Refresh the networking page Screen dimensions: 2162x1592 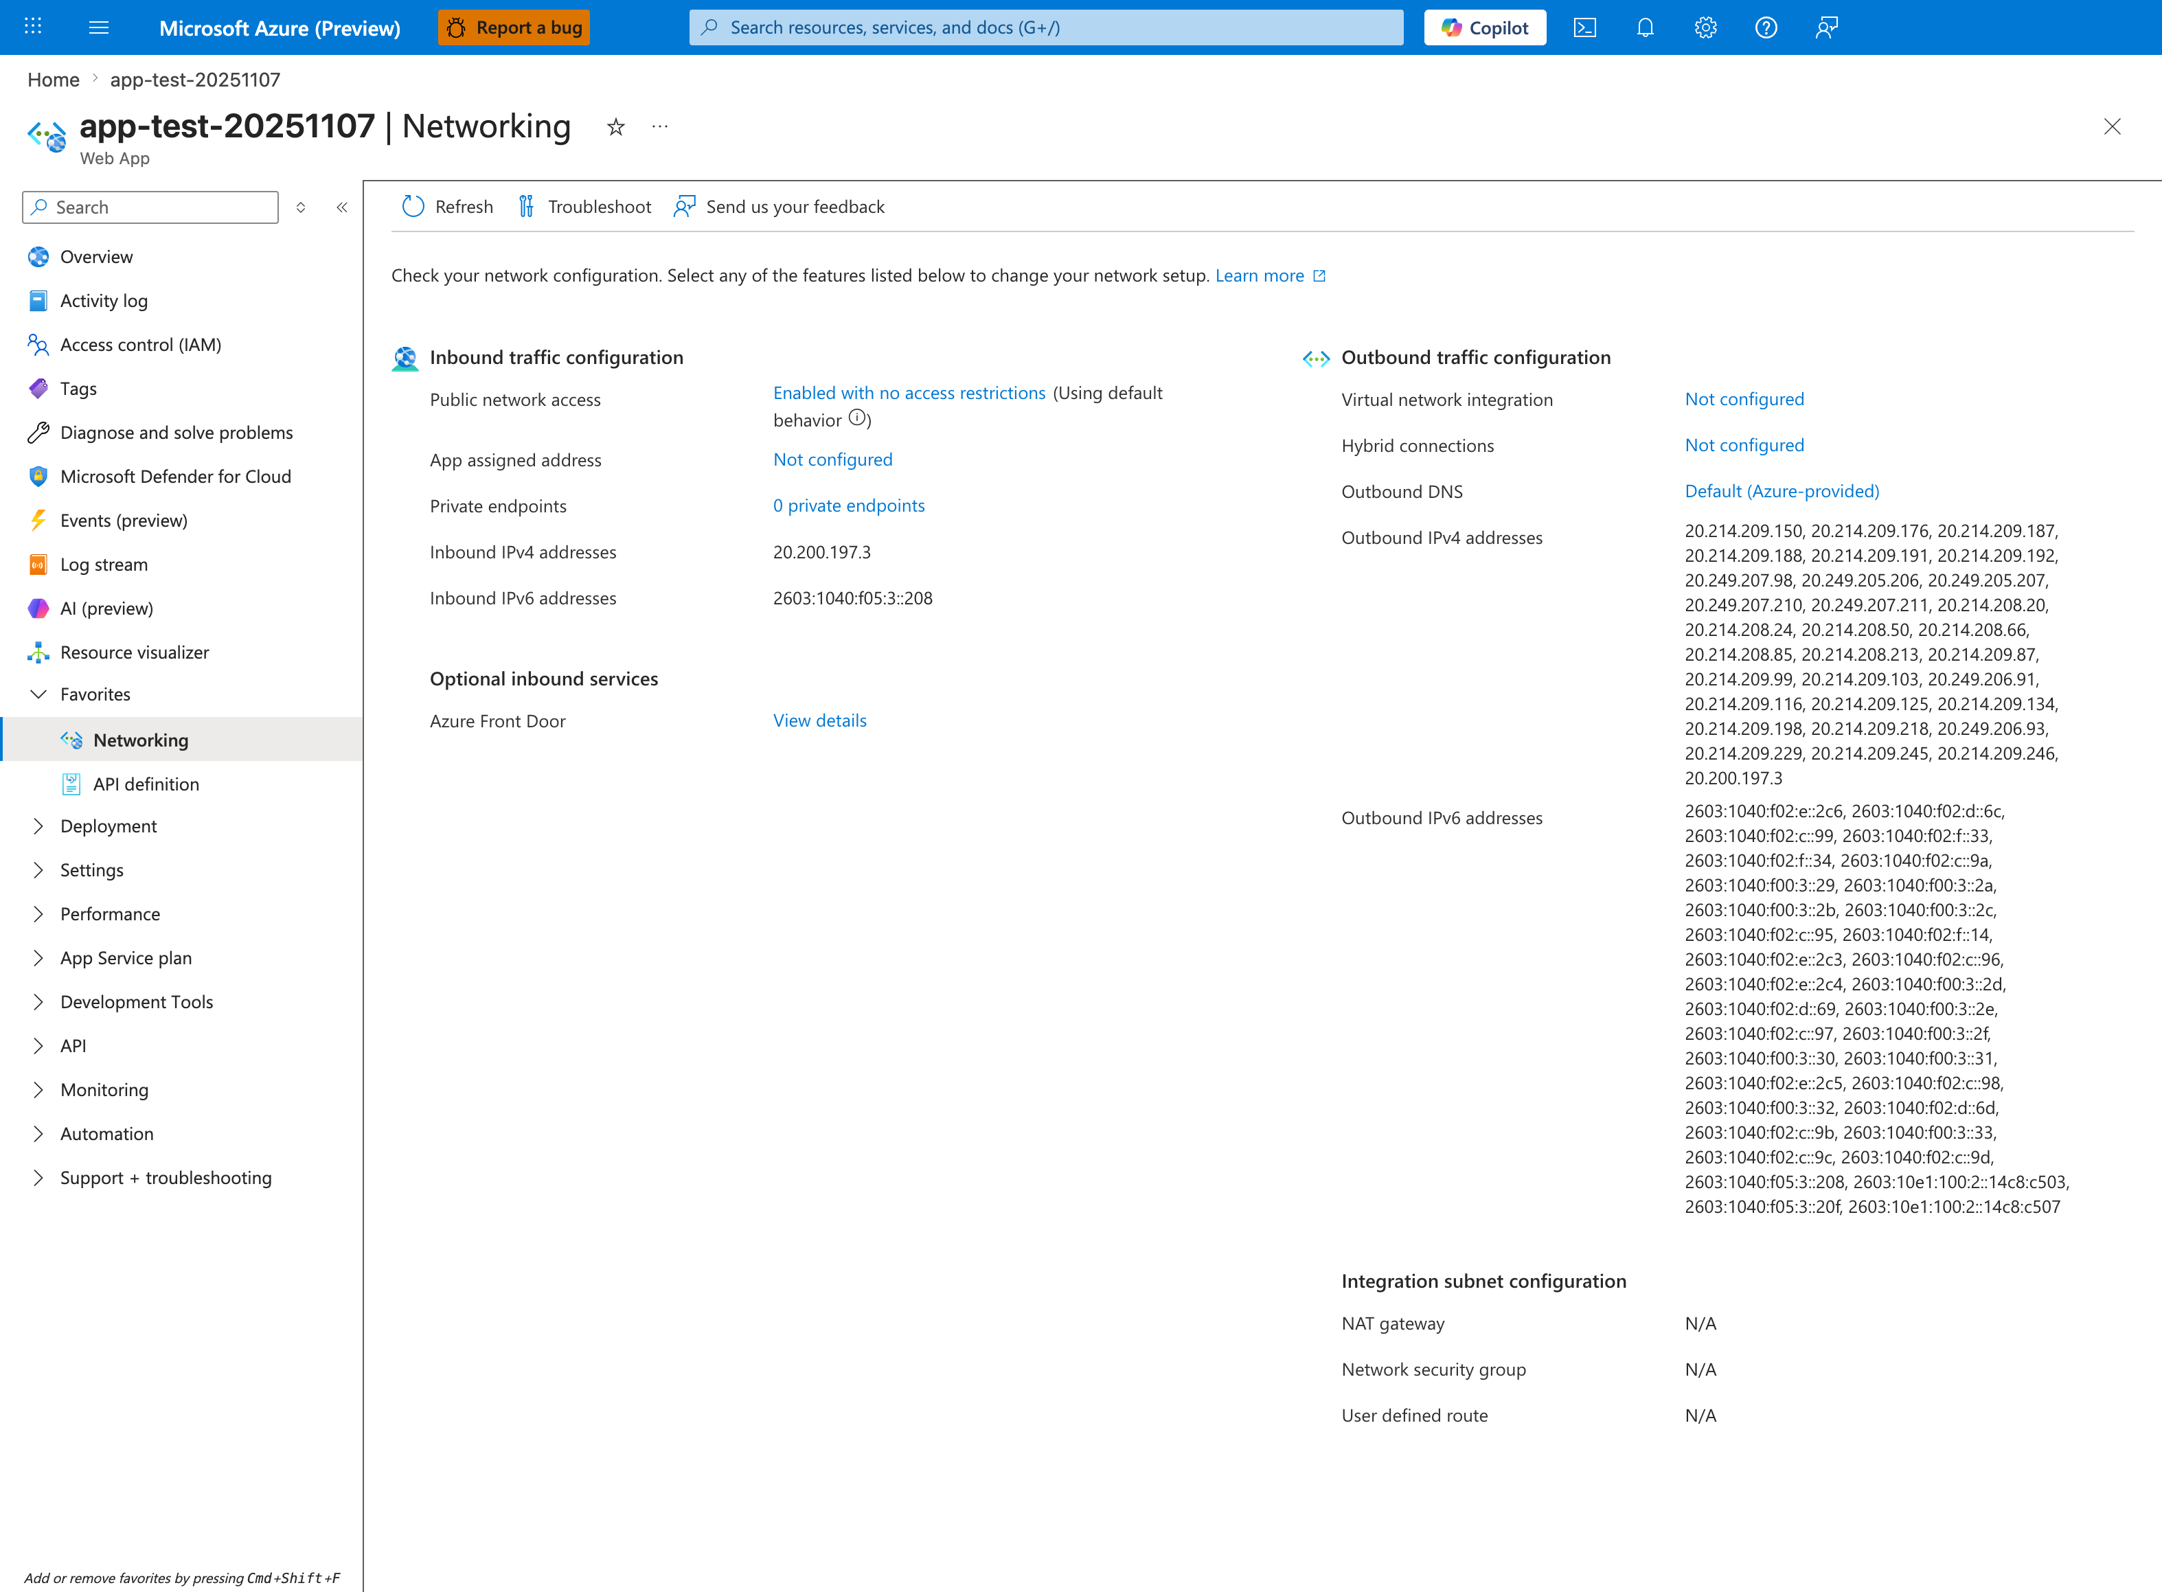click(447, 206)
